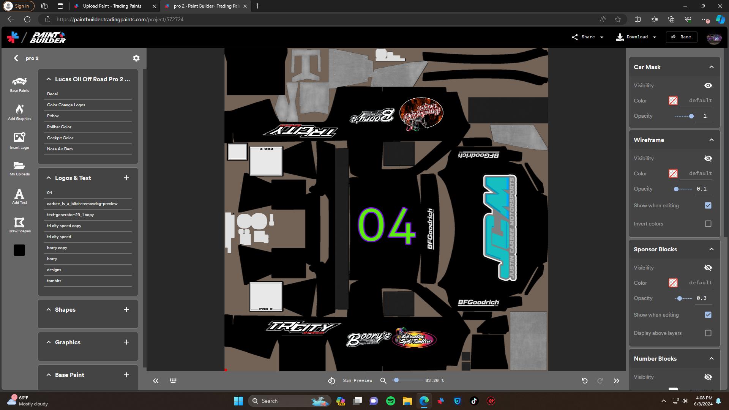Select the Base Paints tool
729x410 pixels.
pos(19,84)
